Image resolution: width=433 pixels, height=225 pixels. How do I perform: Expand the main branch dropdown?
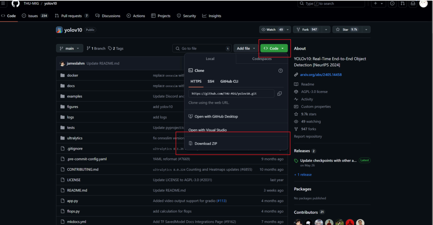point(70,48)
